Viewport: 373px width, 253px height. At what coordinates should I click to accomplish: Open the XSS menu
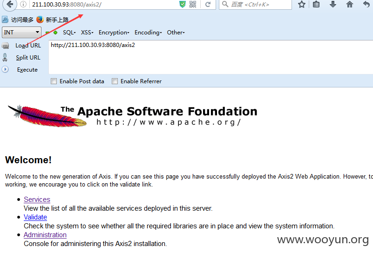tap(87, 33)
